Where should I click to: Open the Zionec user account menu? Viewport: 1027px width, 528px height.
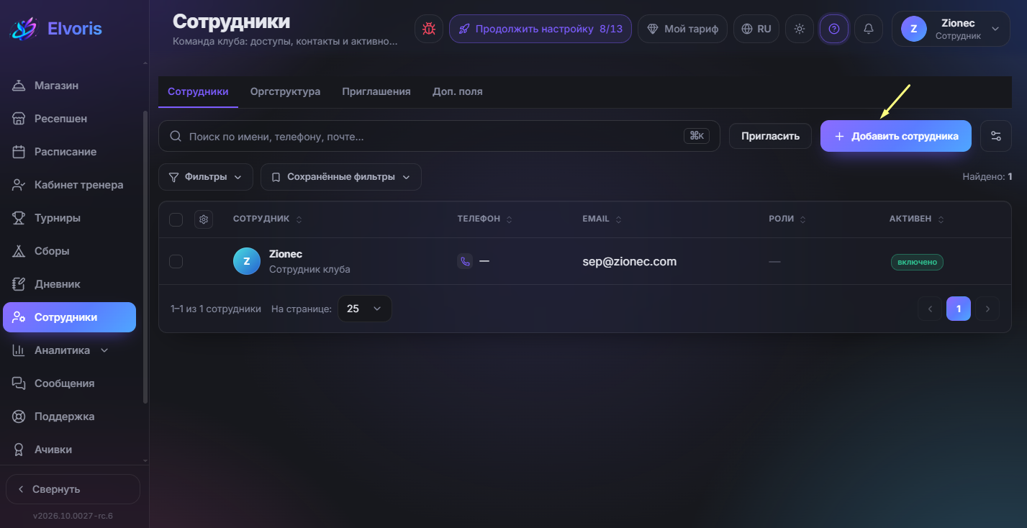951,29
